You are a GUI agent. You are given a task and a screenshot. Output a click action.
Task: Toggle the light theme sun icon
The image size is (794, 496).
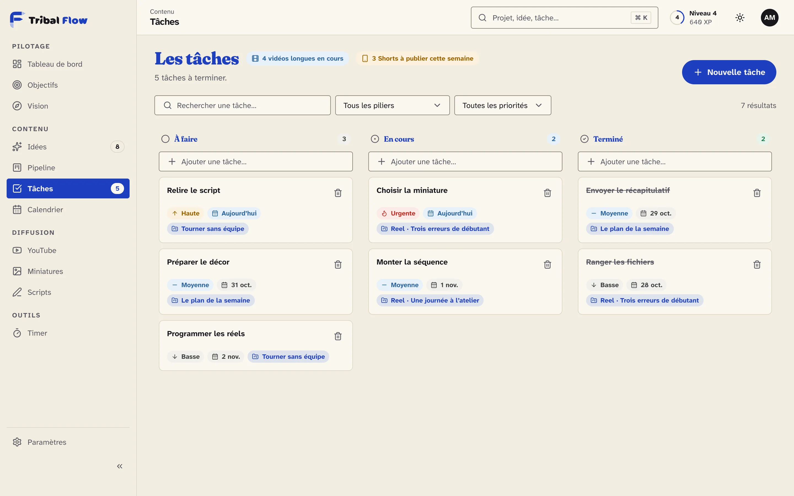tap(740, 18)
